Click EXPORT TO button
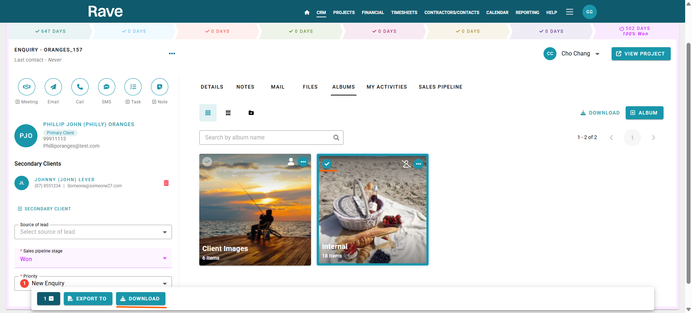This screenshot has width=692, height=313. click(88, 299)
